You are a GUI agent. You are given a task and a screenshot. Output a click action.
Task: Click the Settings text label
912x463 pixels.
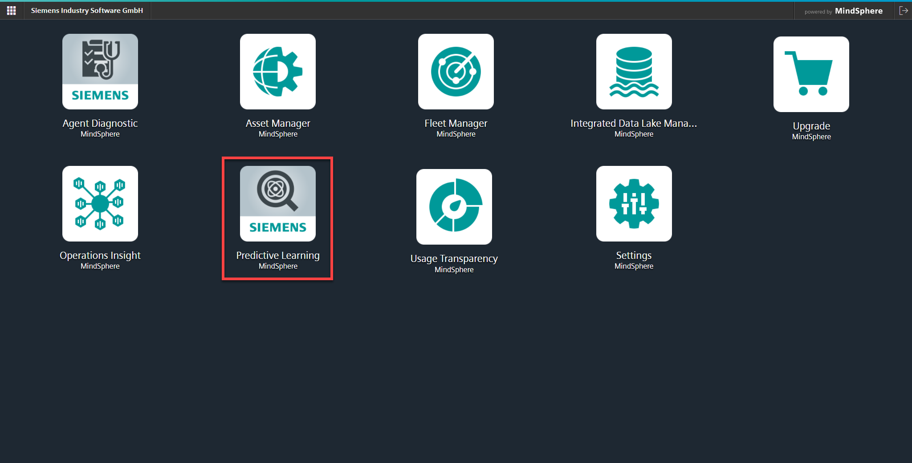(634, 255)
